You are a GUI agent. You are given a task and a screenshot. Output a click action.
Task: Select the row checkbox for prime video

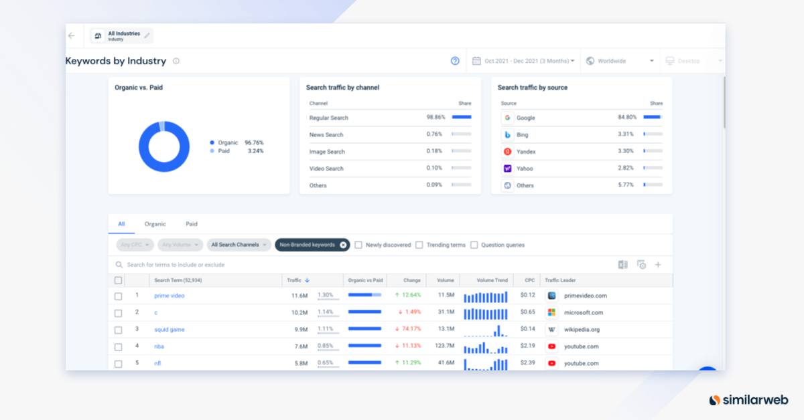point(119,296)
